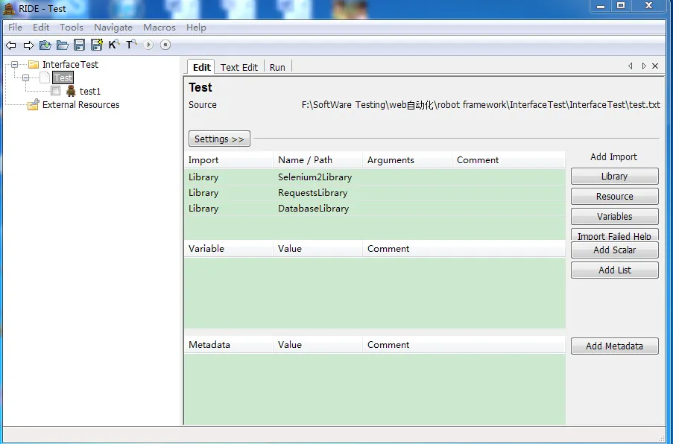Click the Arguments column header
673x444 pixels.
407,160
